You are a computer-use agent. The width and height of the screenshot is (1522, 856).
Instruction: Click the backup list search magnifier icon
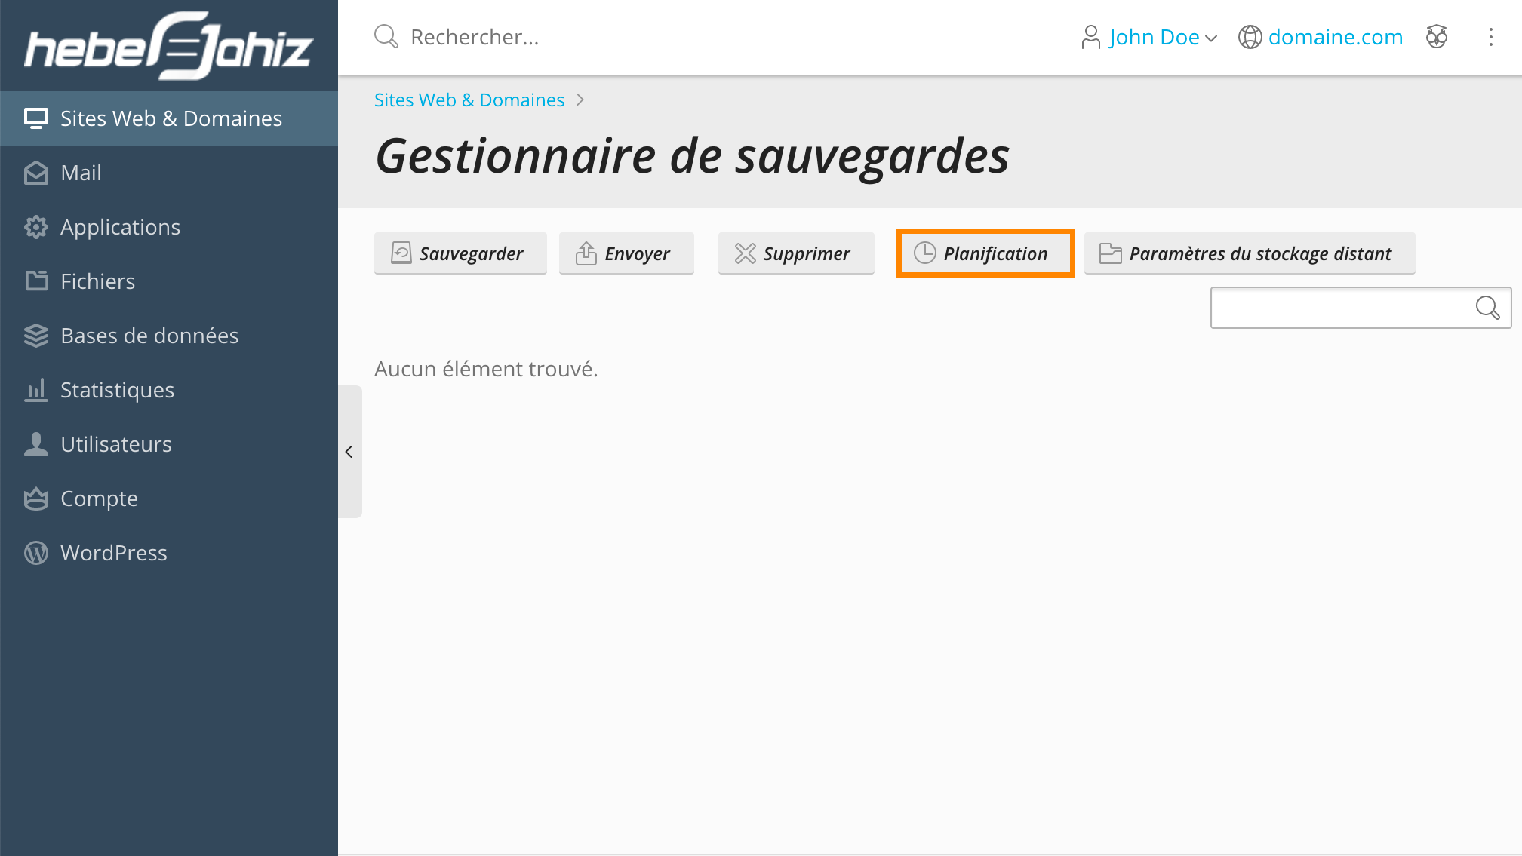pyautogui.click(x=1487, y=308)
